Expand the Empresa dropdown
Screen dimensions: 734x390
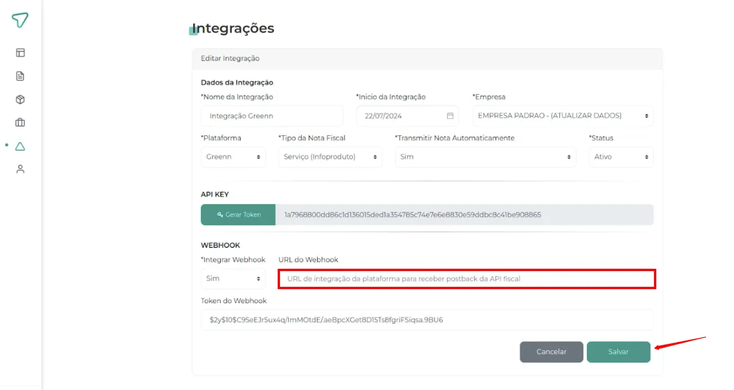563,116
